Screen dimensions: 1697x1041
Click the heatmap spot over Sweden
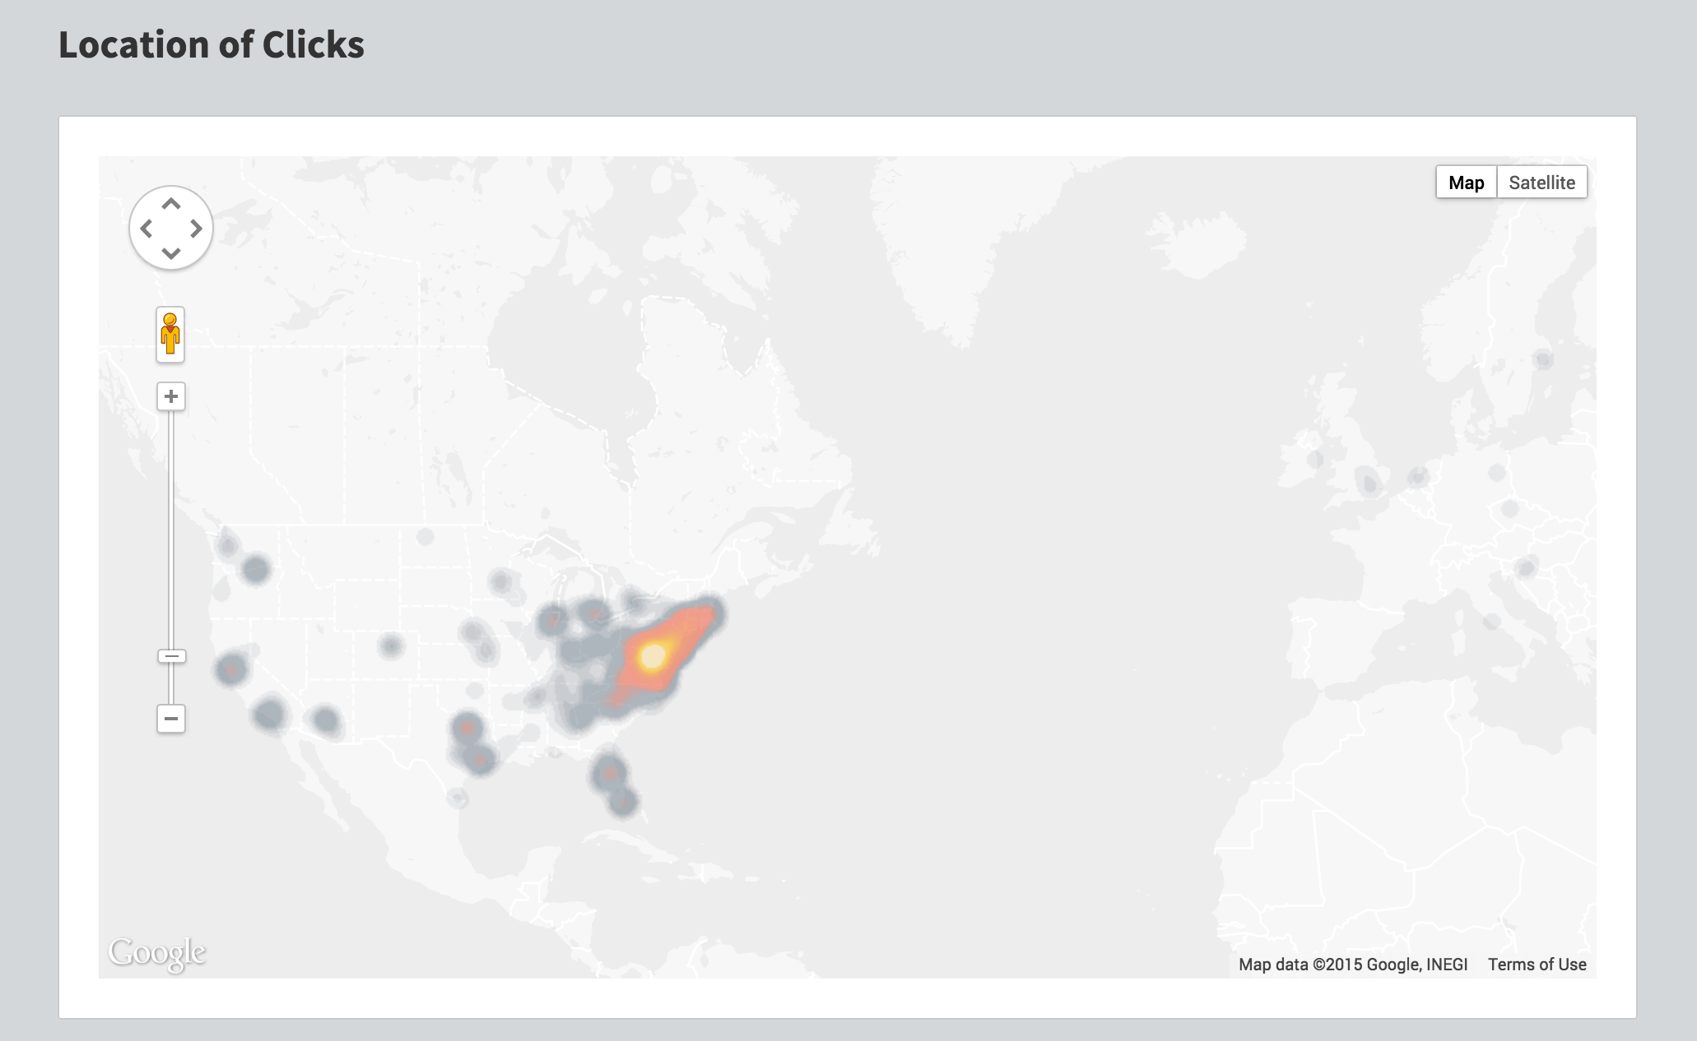(1542, 359)
